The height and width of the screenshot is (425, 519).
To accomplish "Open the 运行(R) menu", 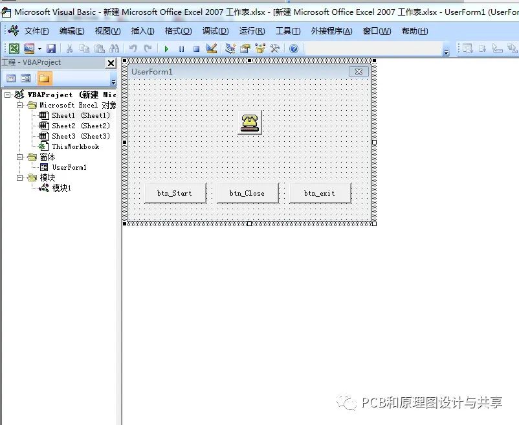I will (x=252, y=31).
